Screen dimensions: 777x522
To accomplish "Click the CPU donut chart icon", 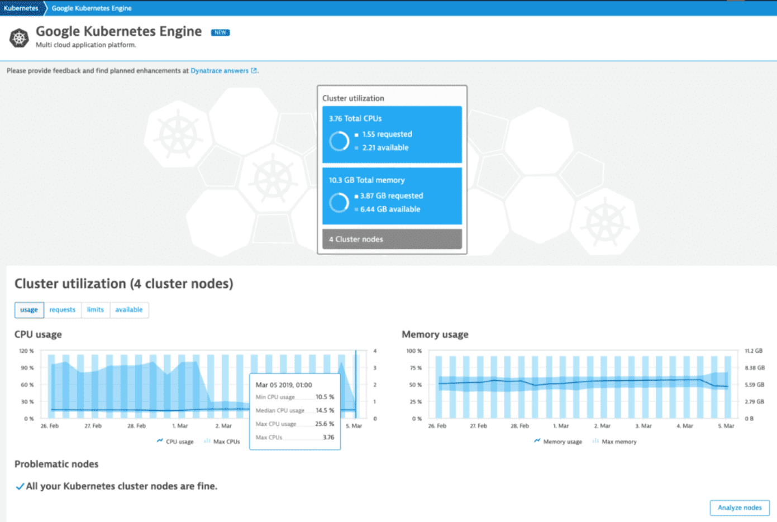I will (x=339, y=141).
